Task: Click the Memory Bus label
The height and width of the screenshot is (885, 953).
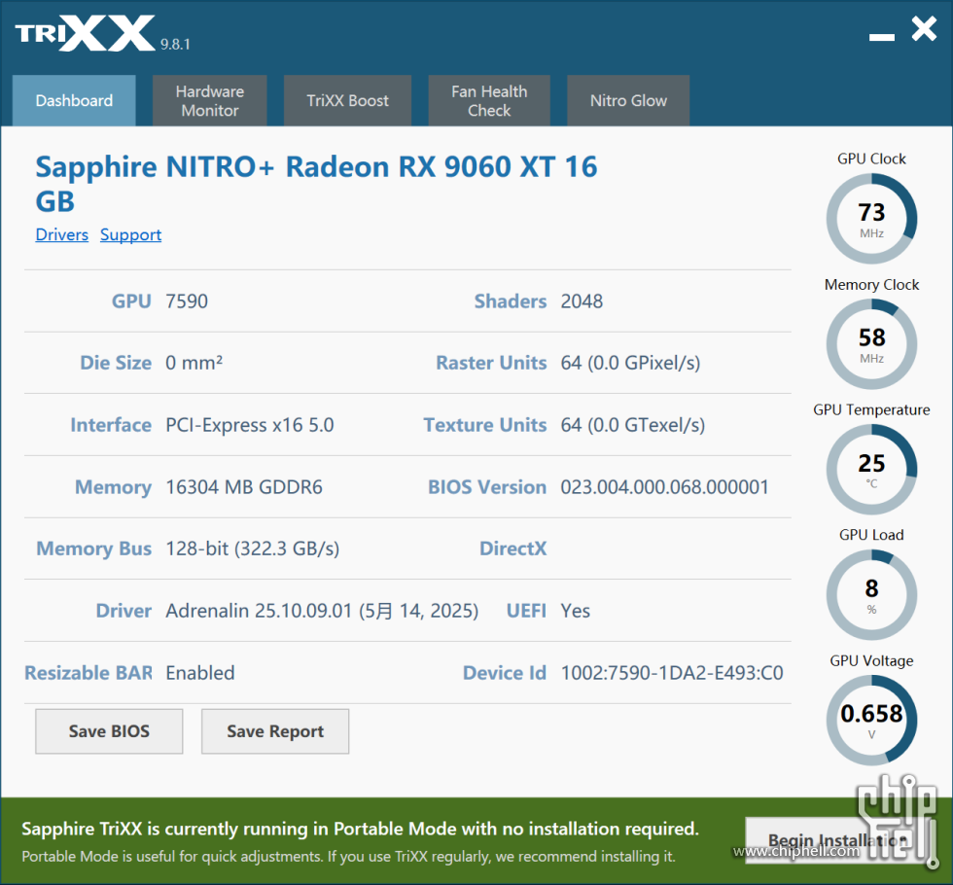Action: 93,549
